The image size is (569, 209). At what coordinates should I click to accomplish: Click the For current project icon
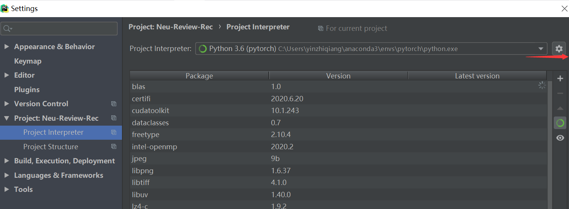click(x=321, y=29)
